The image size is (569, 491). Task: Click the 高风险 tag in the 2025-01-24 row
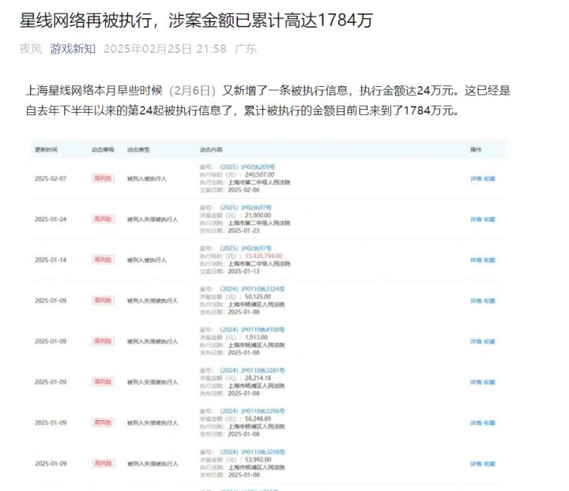pyautogui.click(x=103, y=219)
